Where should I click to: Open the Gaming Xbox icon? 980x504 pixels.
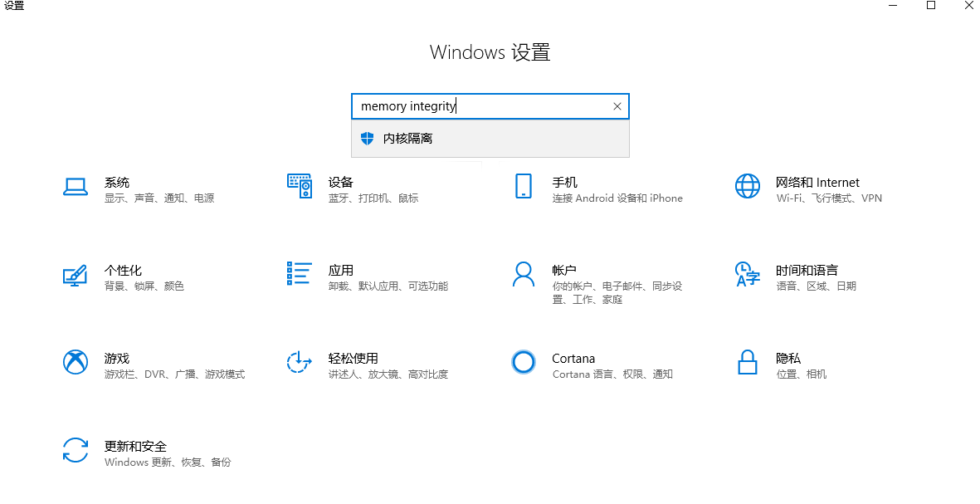(x=76, y=362)
